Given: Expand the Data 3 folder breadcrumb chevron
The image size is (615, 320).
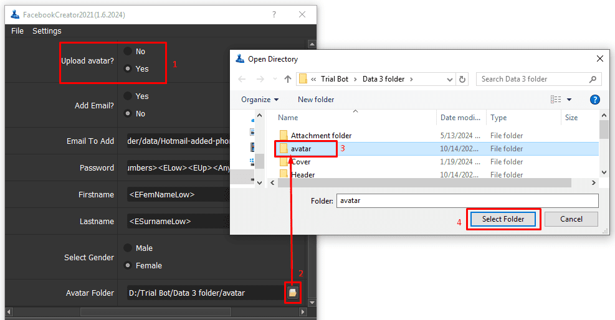Looking at the screenshot, I should click(411, 79).
